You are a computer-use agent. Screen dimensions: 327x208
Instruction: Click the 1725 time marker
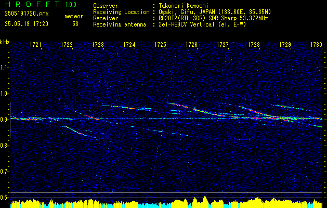point(160,45)
